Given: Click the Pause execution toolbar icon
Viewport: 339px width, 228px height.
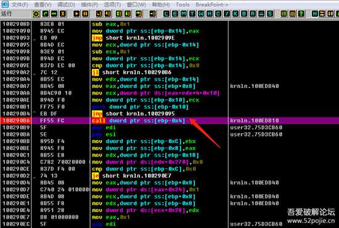Looking at the screenshot, I should pos(85,14).
